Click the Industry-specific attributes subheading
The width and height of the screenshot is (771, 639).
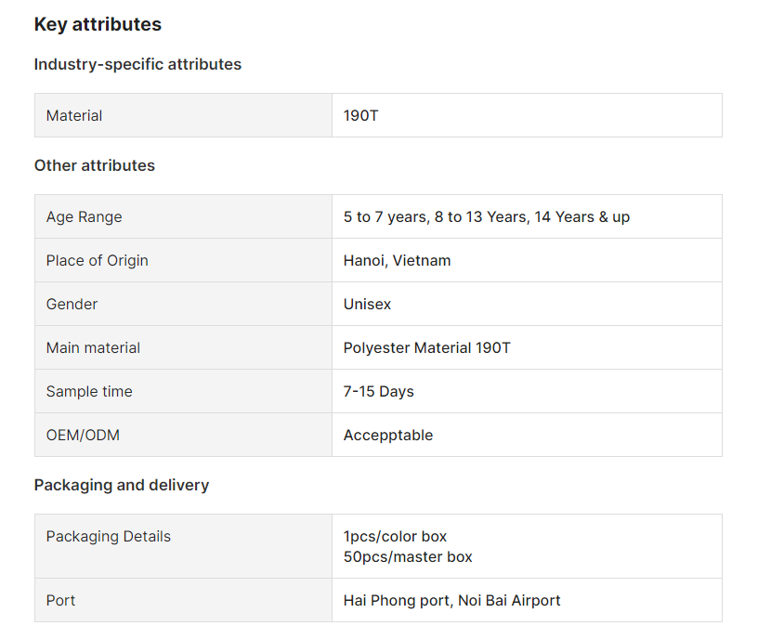click(137, 64)
